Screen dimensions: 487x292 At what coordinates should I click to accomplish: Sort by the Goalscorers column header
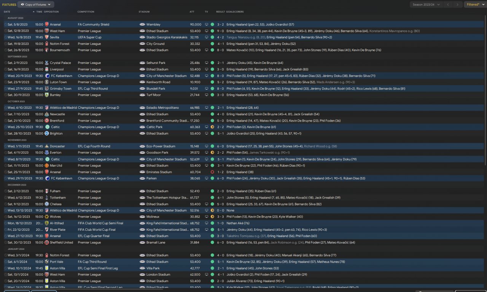pos(235,12)
